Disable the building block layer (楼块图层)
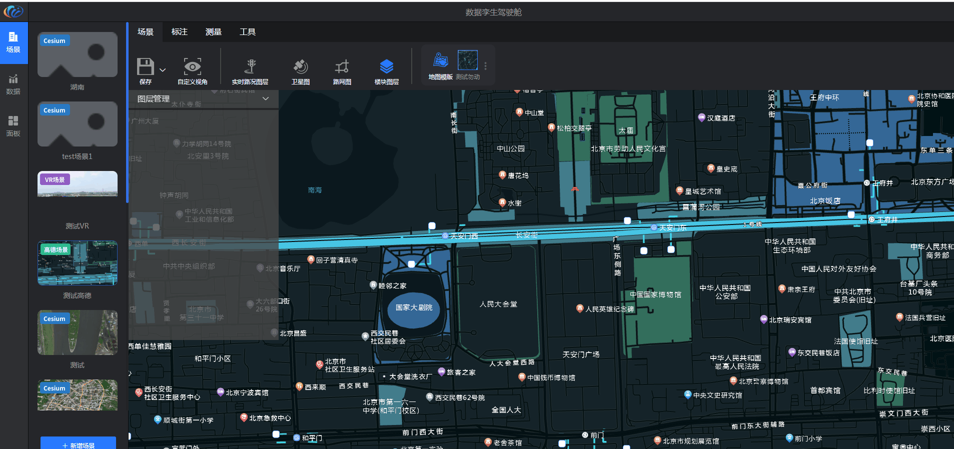The image size is (954, 449). click(x=386, y=66)
